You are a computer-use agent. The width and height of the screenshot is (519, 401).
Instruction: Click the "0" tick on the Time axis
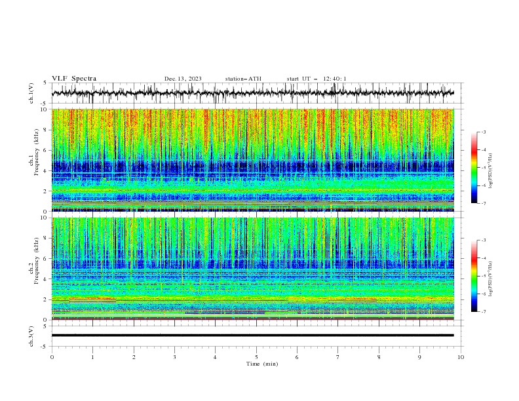click(52, 357)
